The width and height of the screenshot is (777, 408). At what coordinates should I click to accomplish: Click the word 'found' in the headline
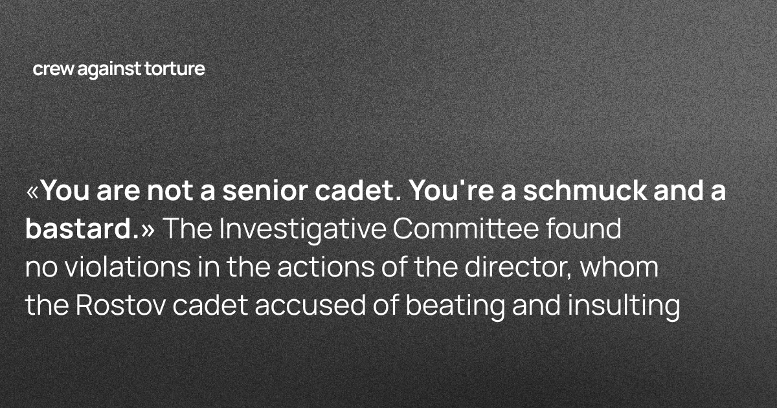(587, 230)
